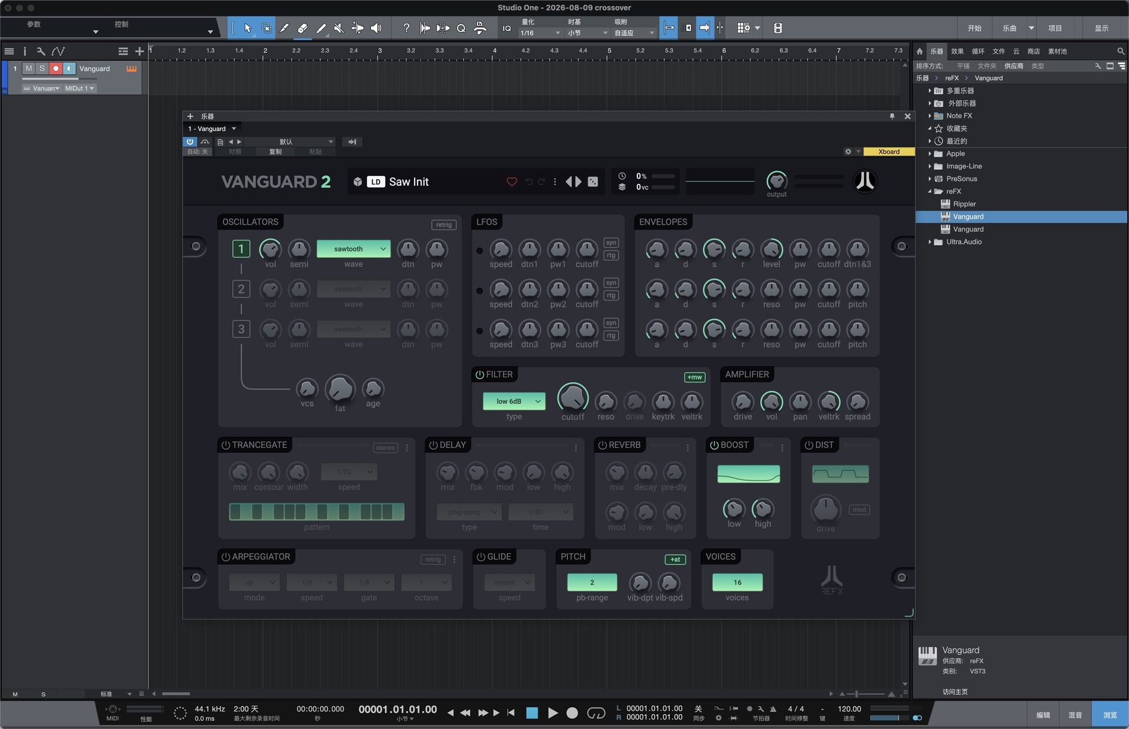Enable the Trancegate effect
The height and width of the screenshot is (729, 1129).
[x=226, y=445]
